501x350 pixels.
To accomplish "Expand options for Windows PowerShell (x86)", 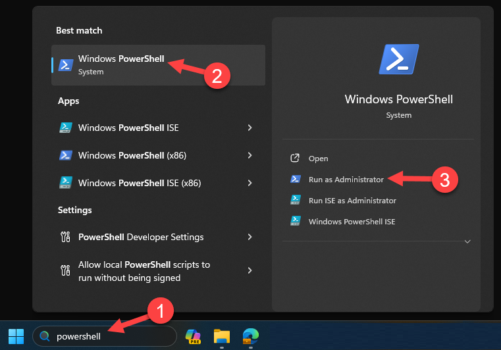I will click(250, 155).
